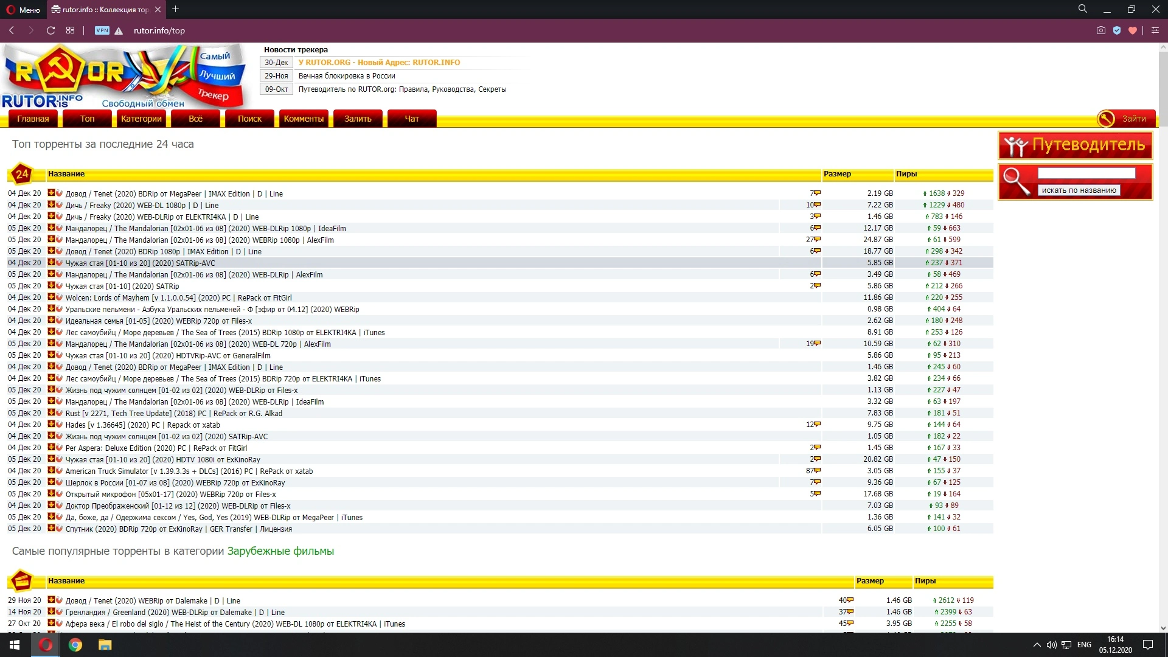Viewport: 1168px width, 657px height.
Task: Open magnet link for Hades Repack от xatab
Action: 59,425
